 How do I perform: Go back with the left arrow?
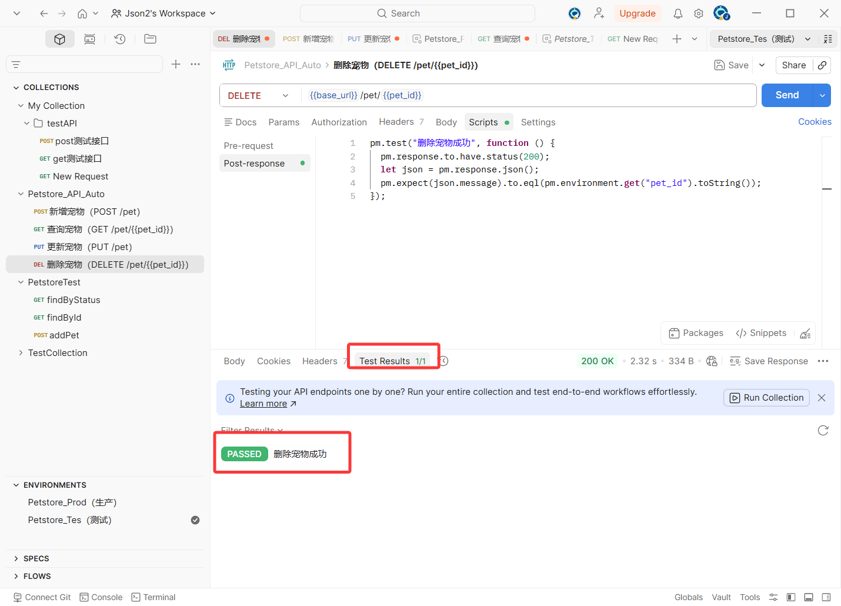click(44, 13)
